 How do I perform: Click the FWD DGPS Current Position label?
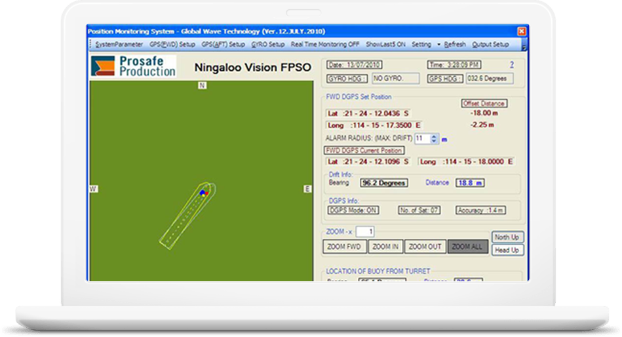364,151
